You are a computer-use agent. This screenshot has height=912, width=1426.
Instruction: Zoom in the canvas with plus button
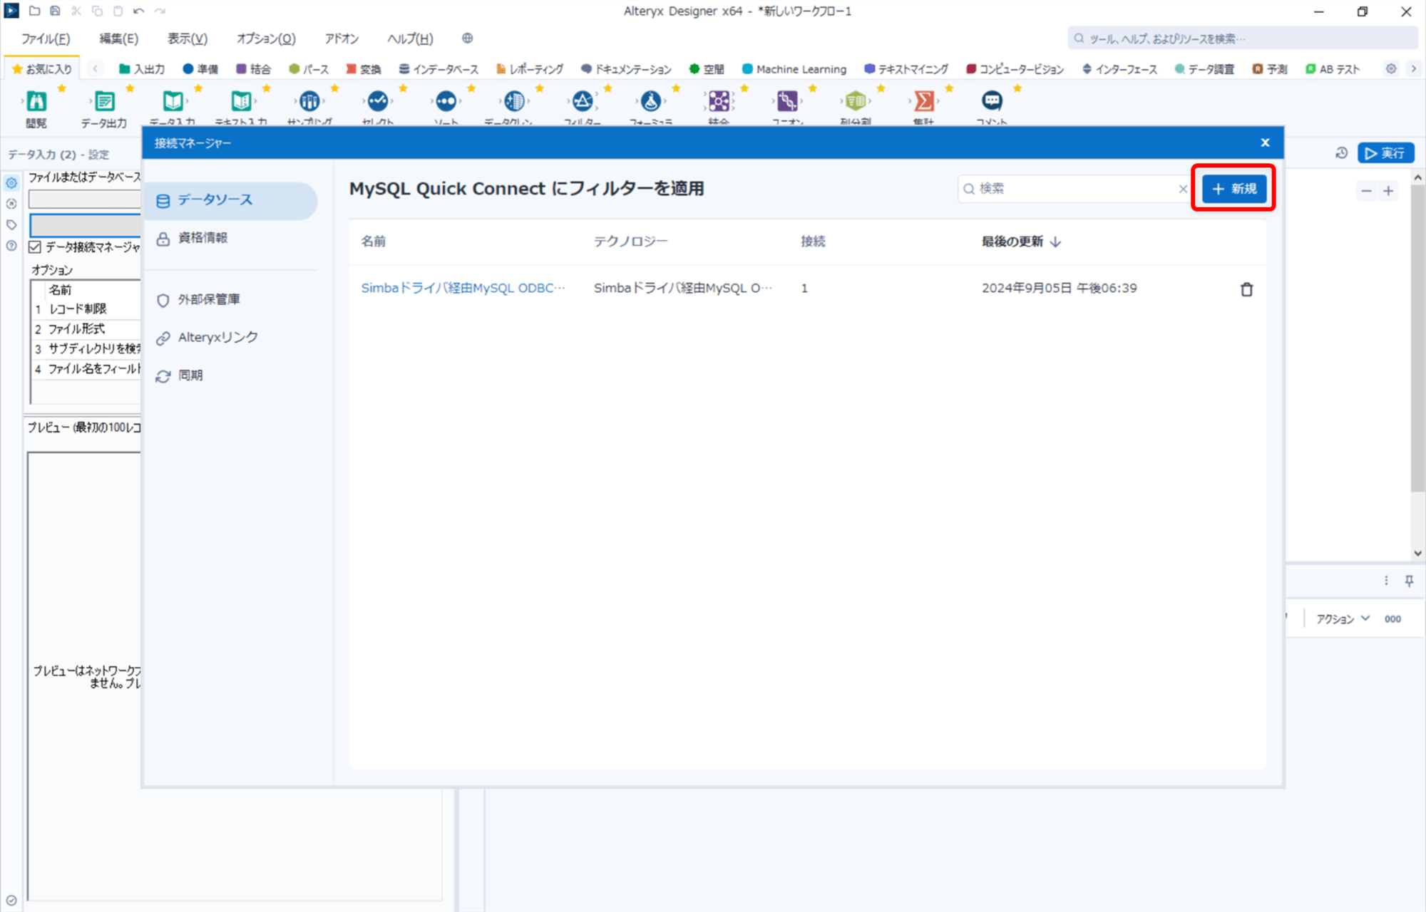pos(1388,191)
